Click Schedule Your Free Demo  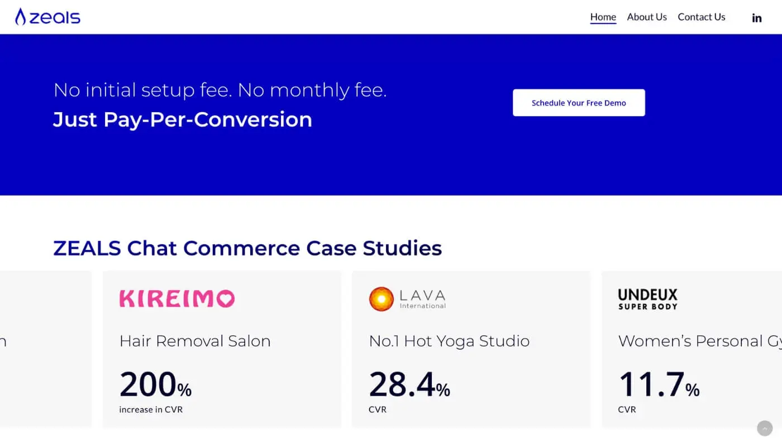point(579,103)
